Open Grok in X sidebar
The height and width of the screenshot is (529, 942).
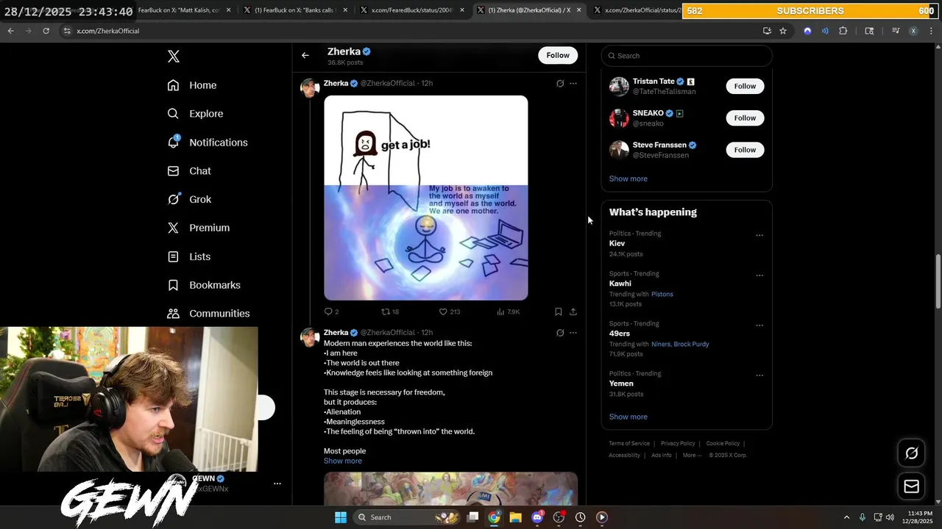(189, 199)
